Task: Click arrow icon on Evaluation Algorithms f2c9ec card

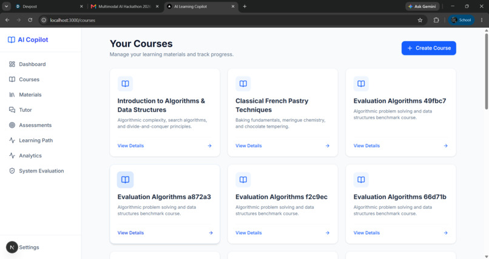Action: point(328,232)
